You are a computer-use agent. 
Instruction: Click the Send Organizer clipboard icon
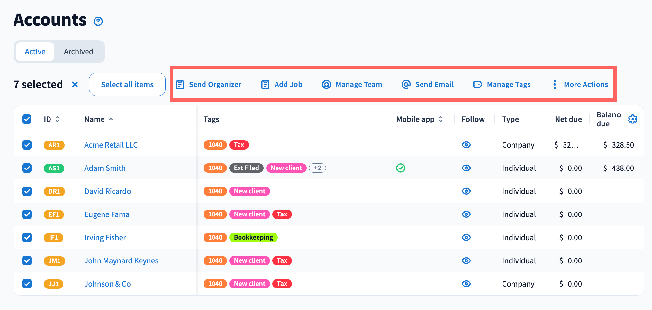180,84
